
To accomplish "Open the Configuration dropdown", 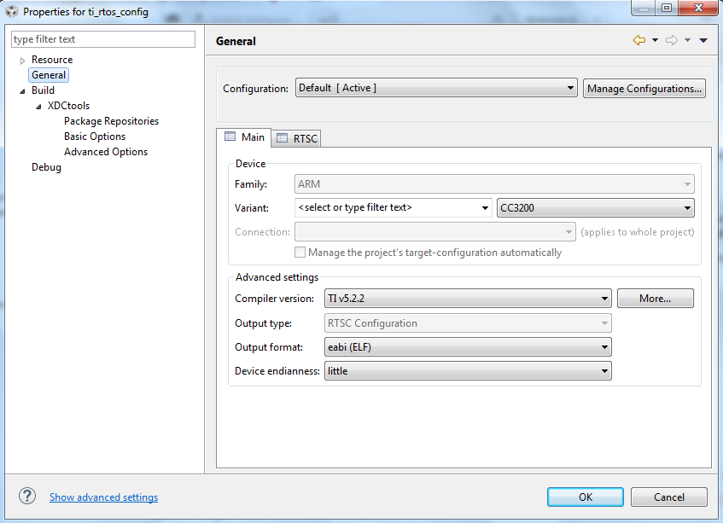I will coord(436,88).
